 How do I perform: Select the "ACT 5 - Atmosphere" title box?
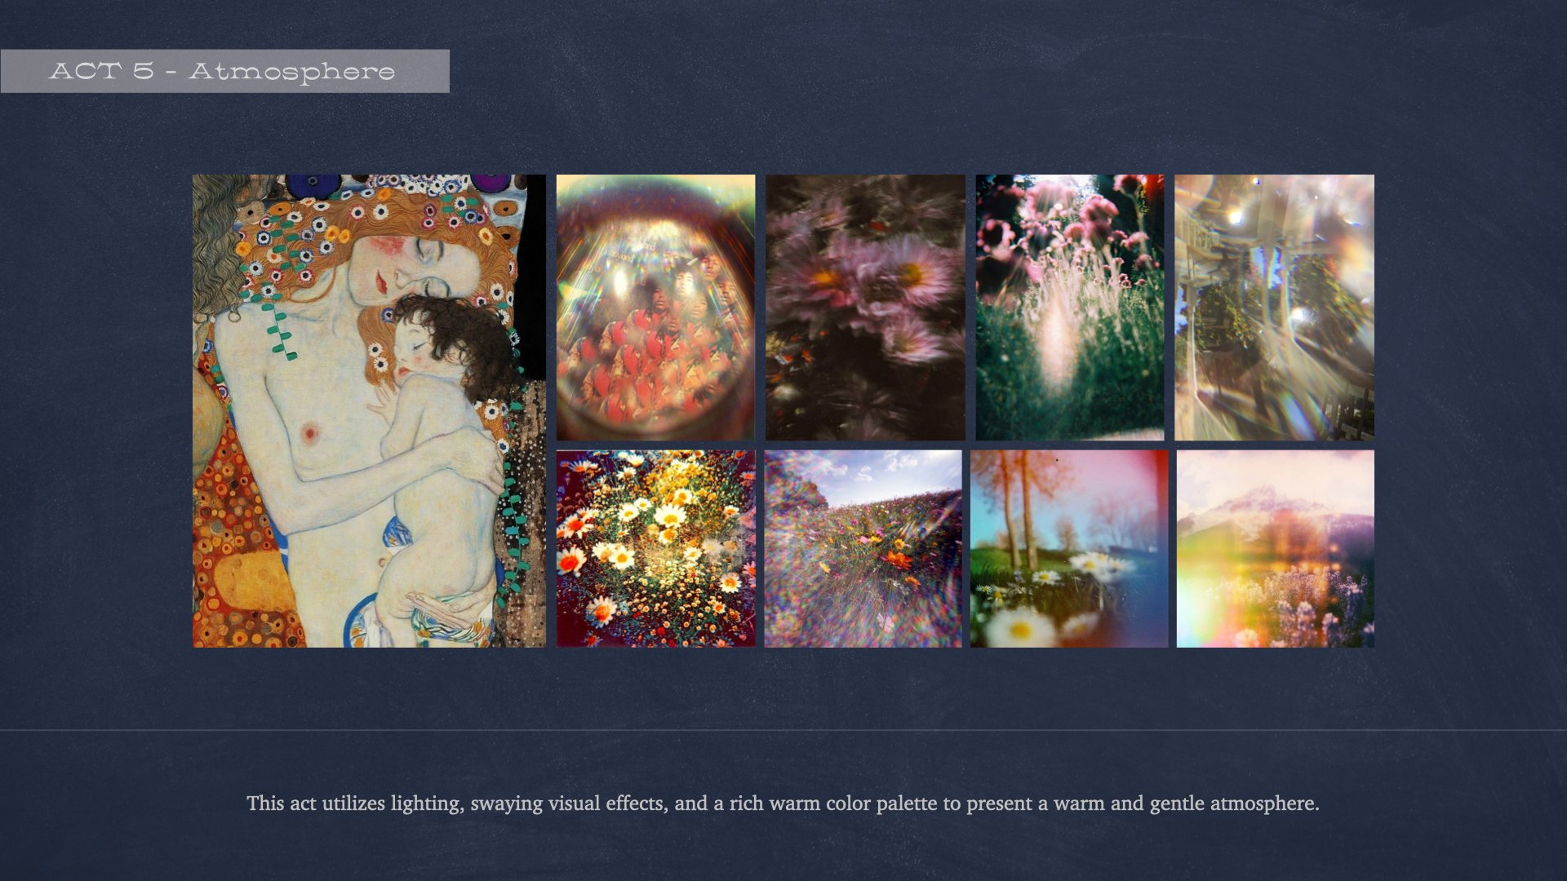224,71
